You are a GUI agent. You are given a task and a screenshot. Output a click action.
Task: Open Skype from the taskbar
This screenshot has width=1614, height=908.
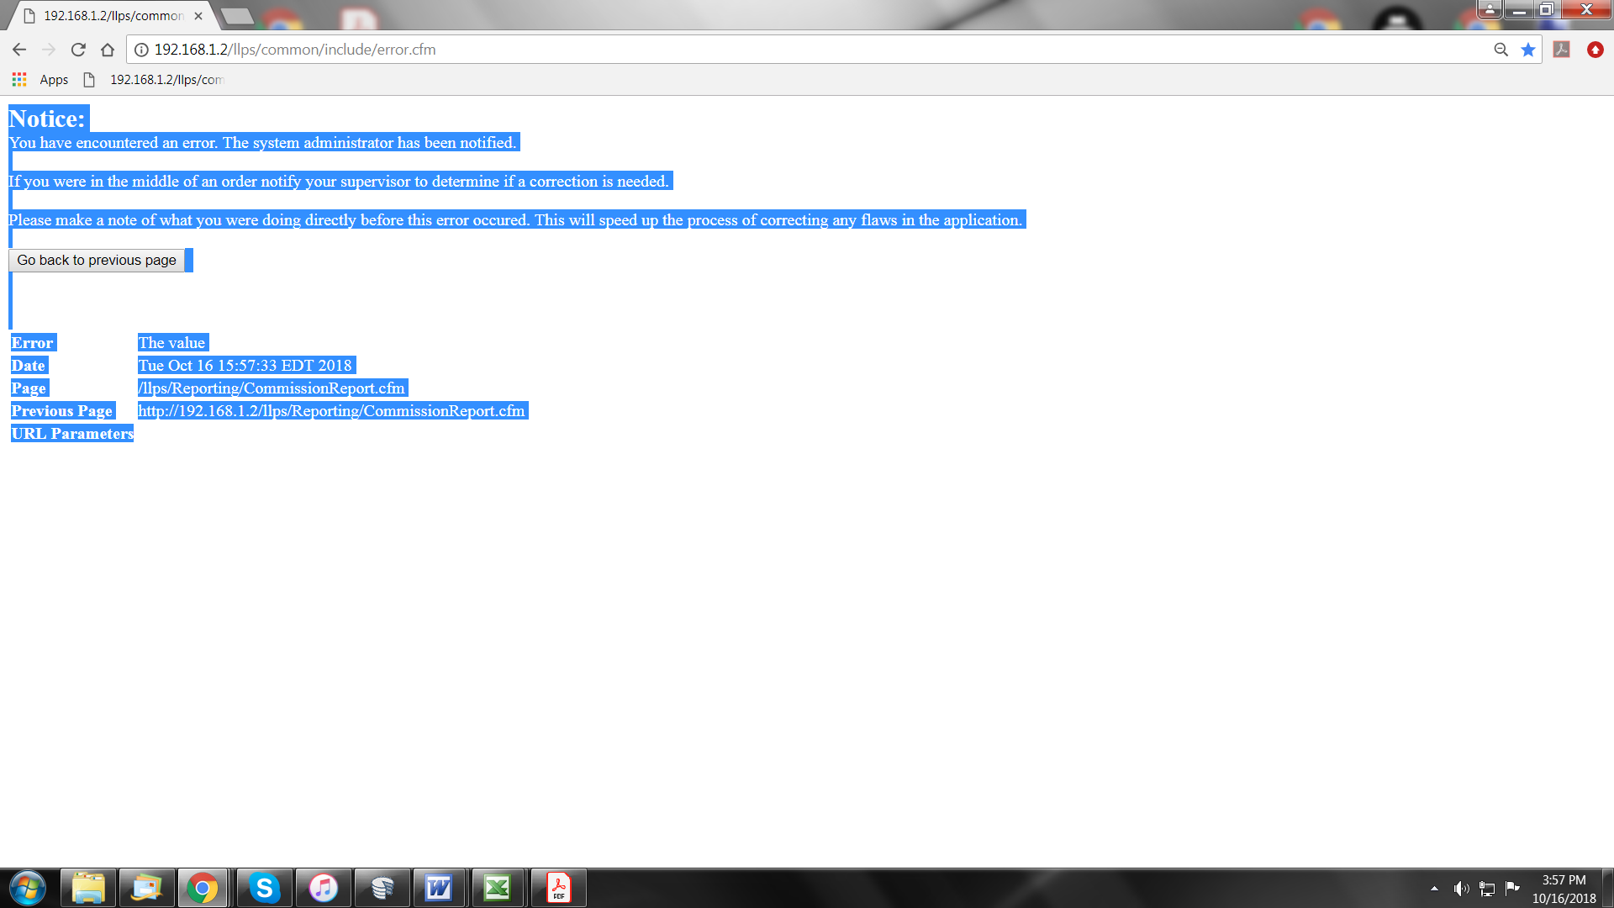[264, 888]
